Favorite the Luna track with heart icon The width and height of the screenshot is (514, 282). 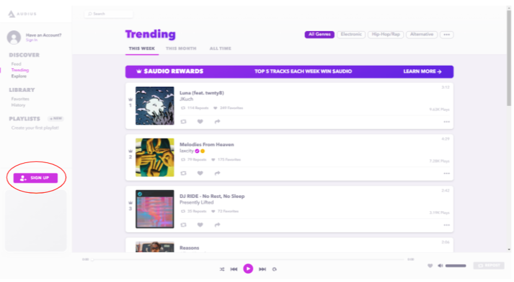pos(200,121)
